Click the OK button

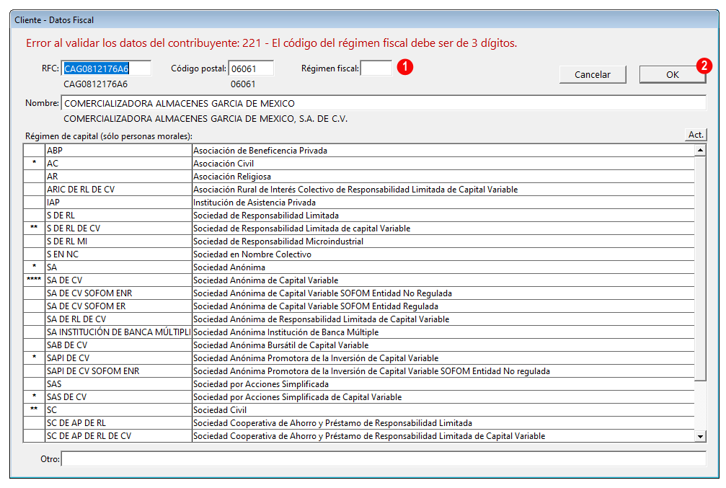tap(671, 74)
